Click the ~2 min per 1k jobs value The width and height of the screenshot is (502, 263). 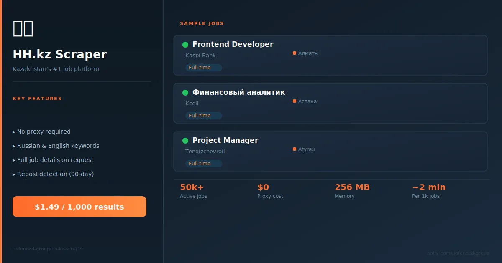(429, 187)
